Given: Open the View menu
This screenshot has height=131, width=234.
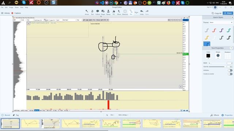Looking at the screenshot, I should (22, 7).
